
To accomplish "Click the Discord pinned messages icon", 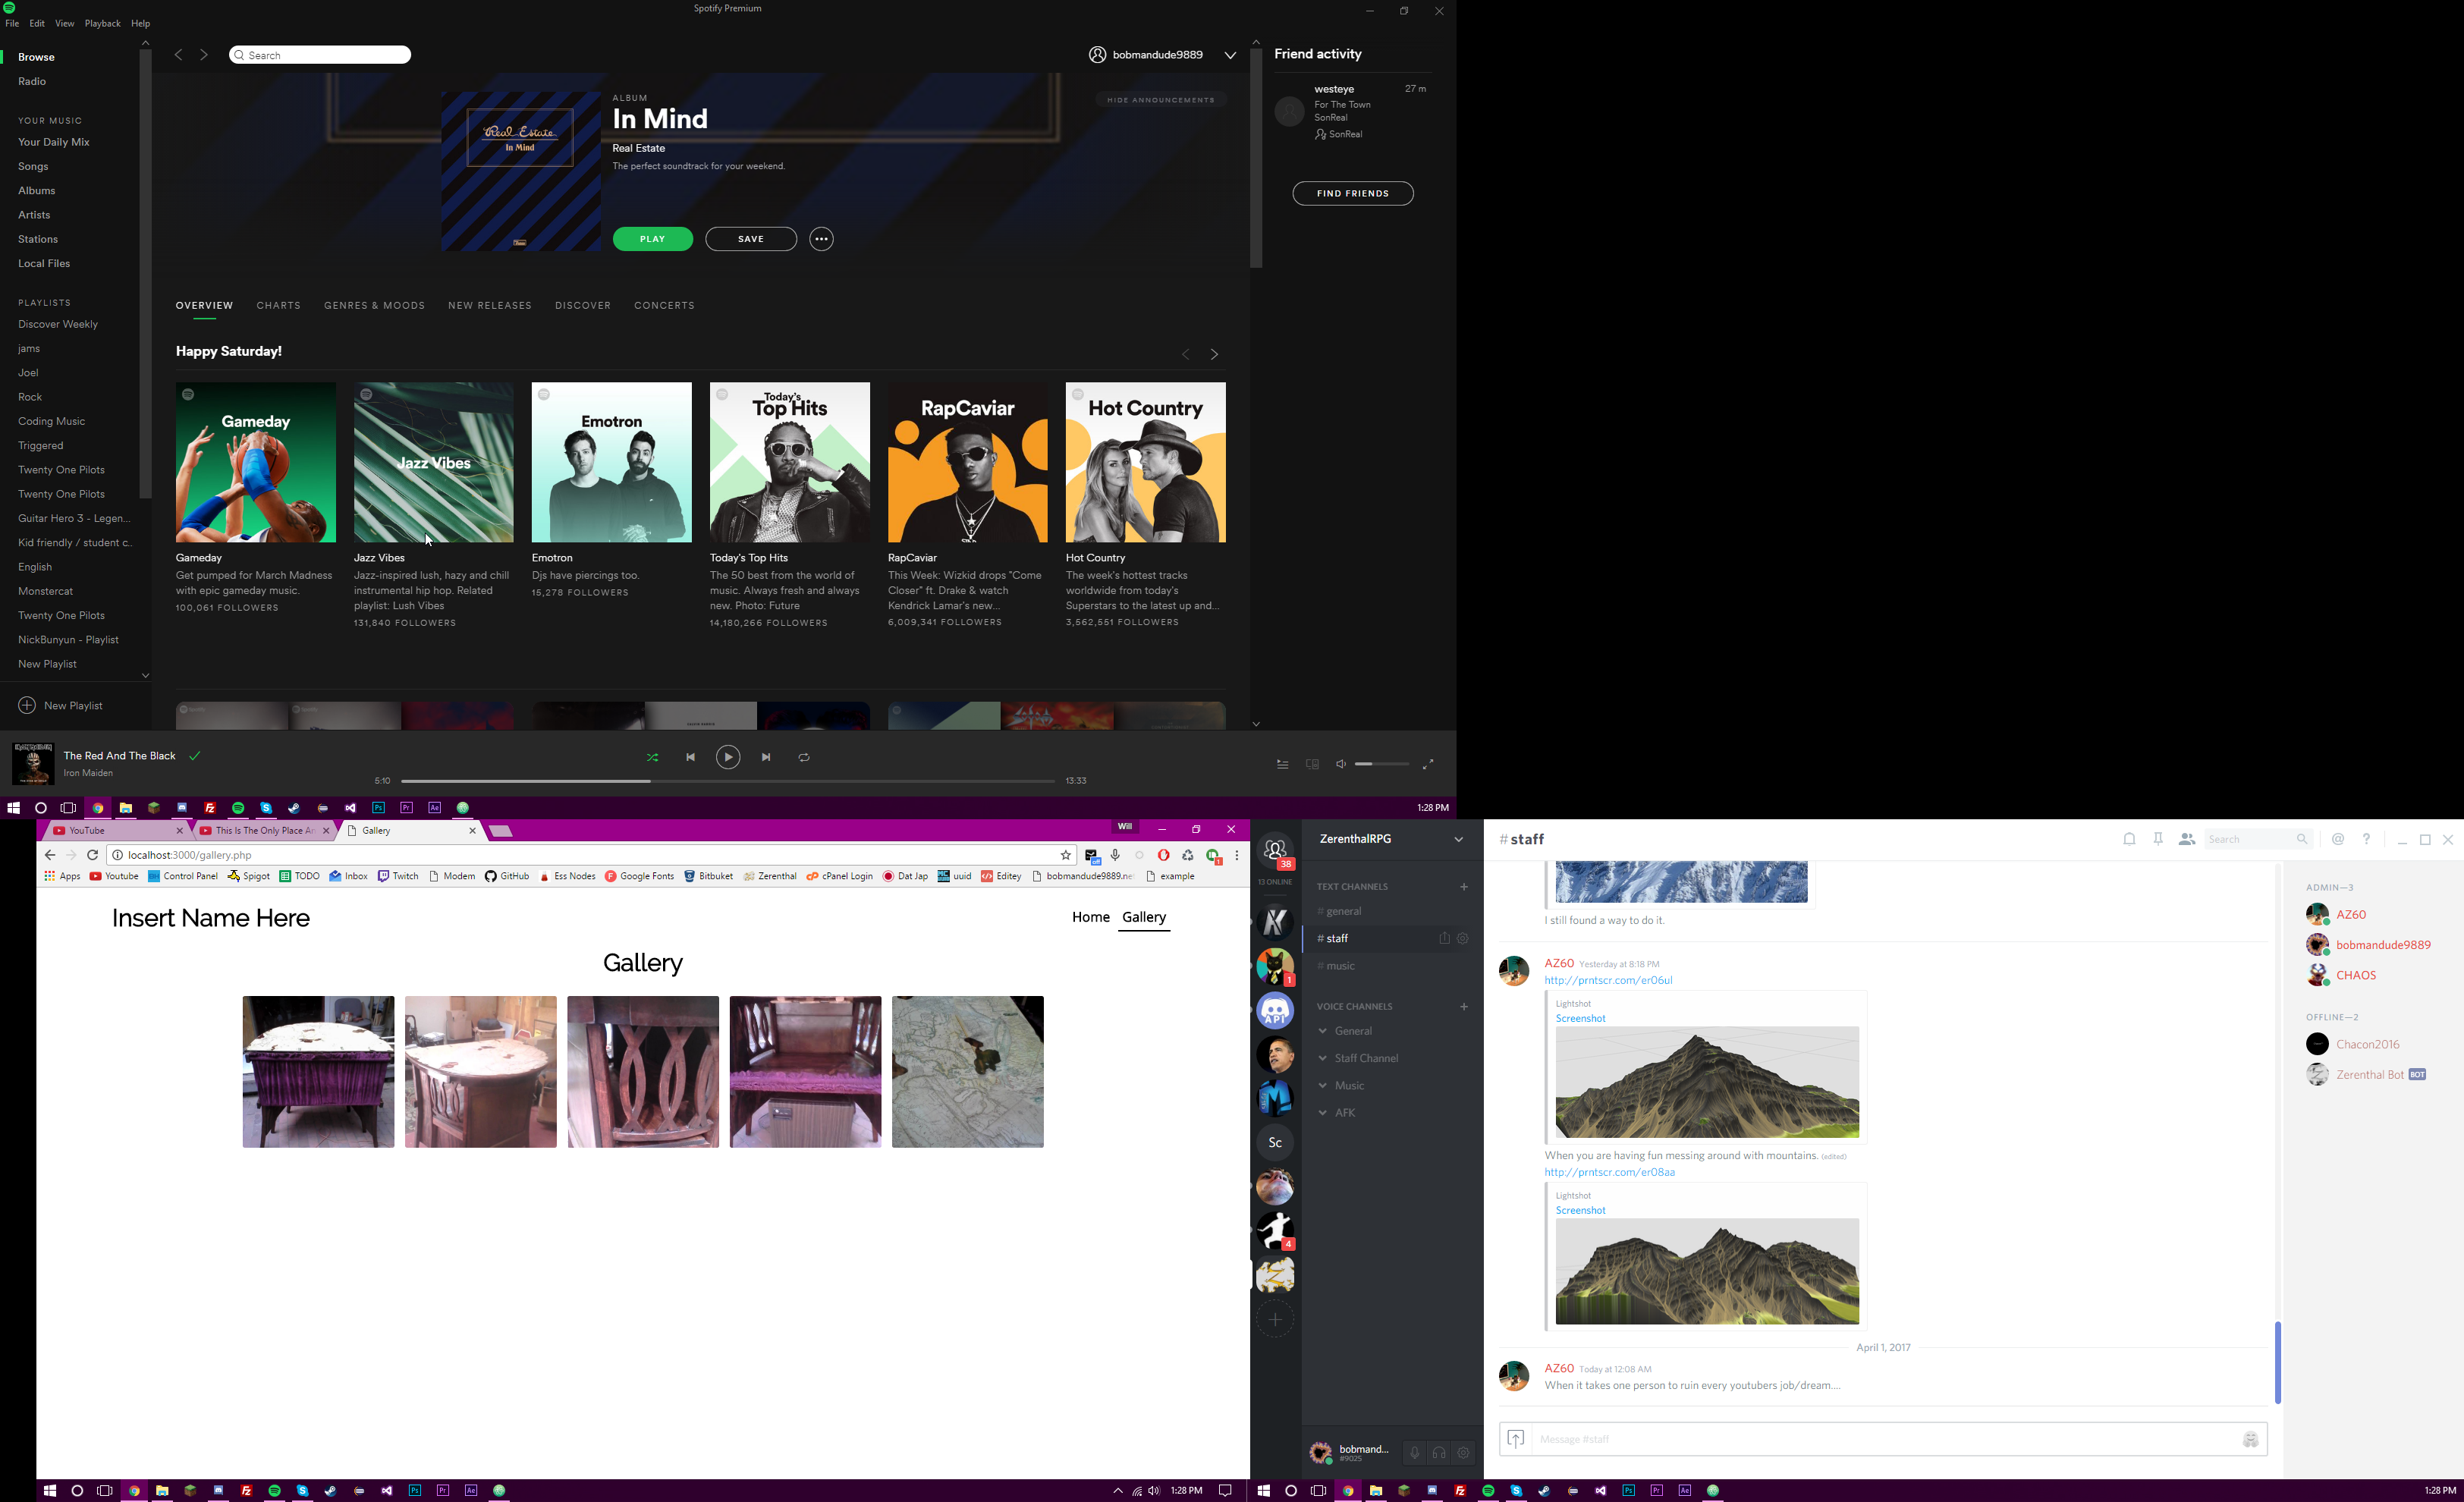I will [2158, 839].
